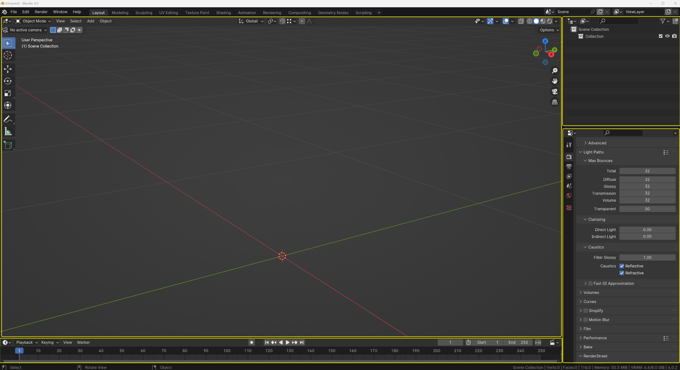
Task: Jump to the first frame
Action: pos(267,342)
